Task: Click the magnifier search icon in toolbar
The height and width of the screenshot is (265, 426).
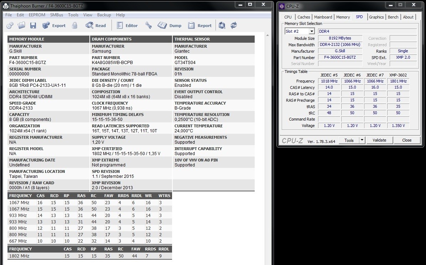Action: click(x=222, y=26)
